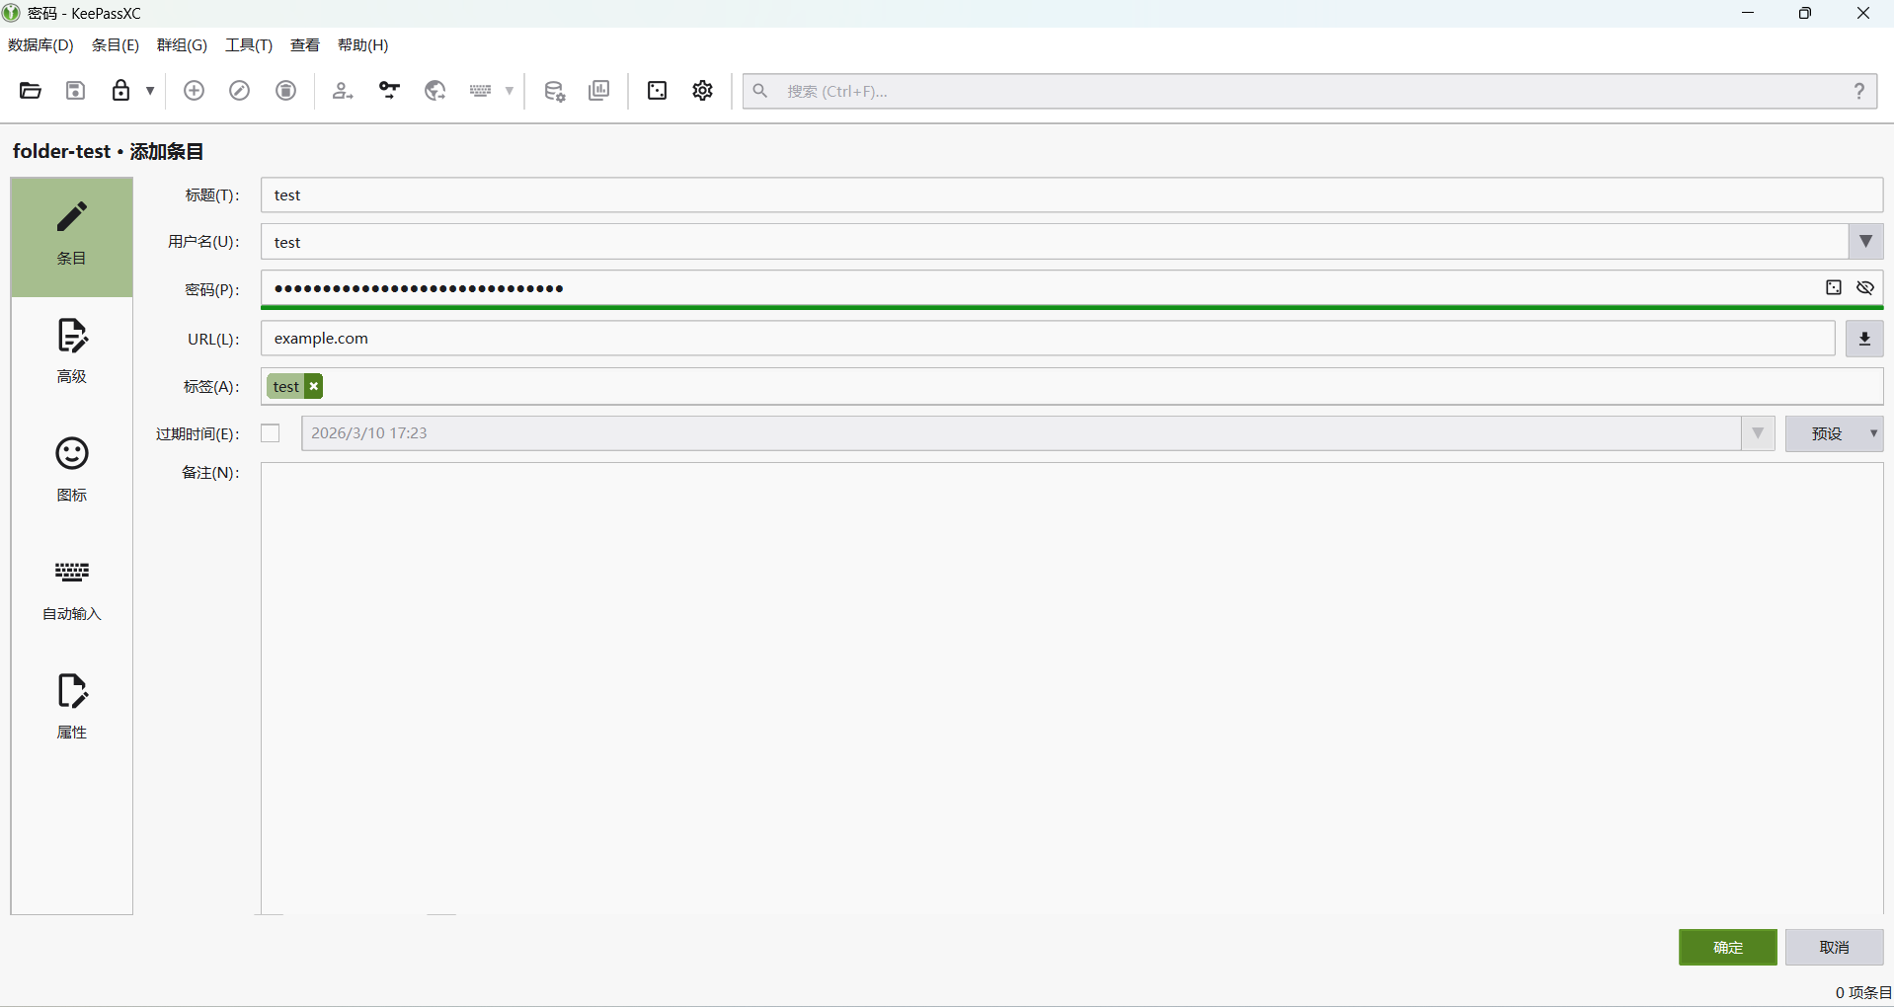This screenshot has height=1007, width=1894.
Task: Expand the lock database dropdown arrow
Action: click(150, 91)
